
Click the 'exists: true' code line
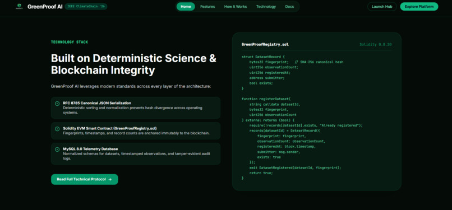coord(269,157)
